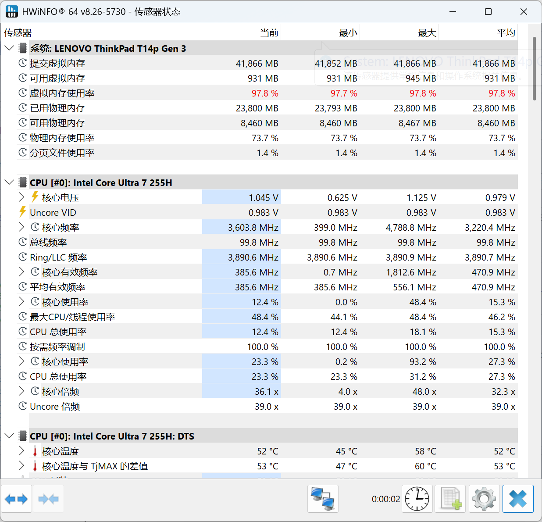Click thermometer icon beside 核心温度与 TjMAX 的差值
Viewport: 542px width, 522px height.
click(x=35, y=466)
